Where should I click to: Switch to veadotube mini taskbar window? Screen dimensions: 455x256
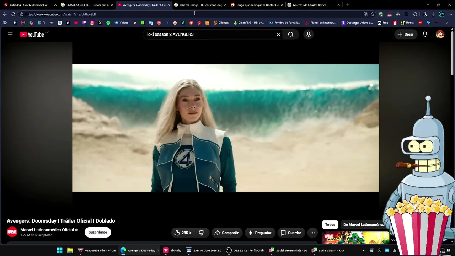(97, 250)
